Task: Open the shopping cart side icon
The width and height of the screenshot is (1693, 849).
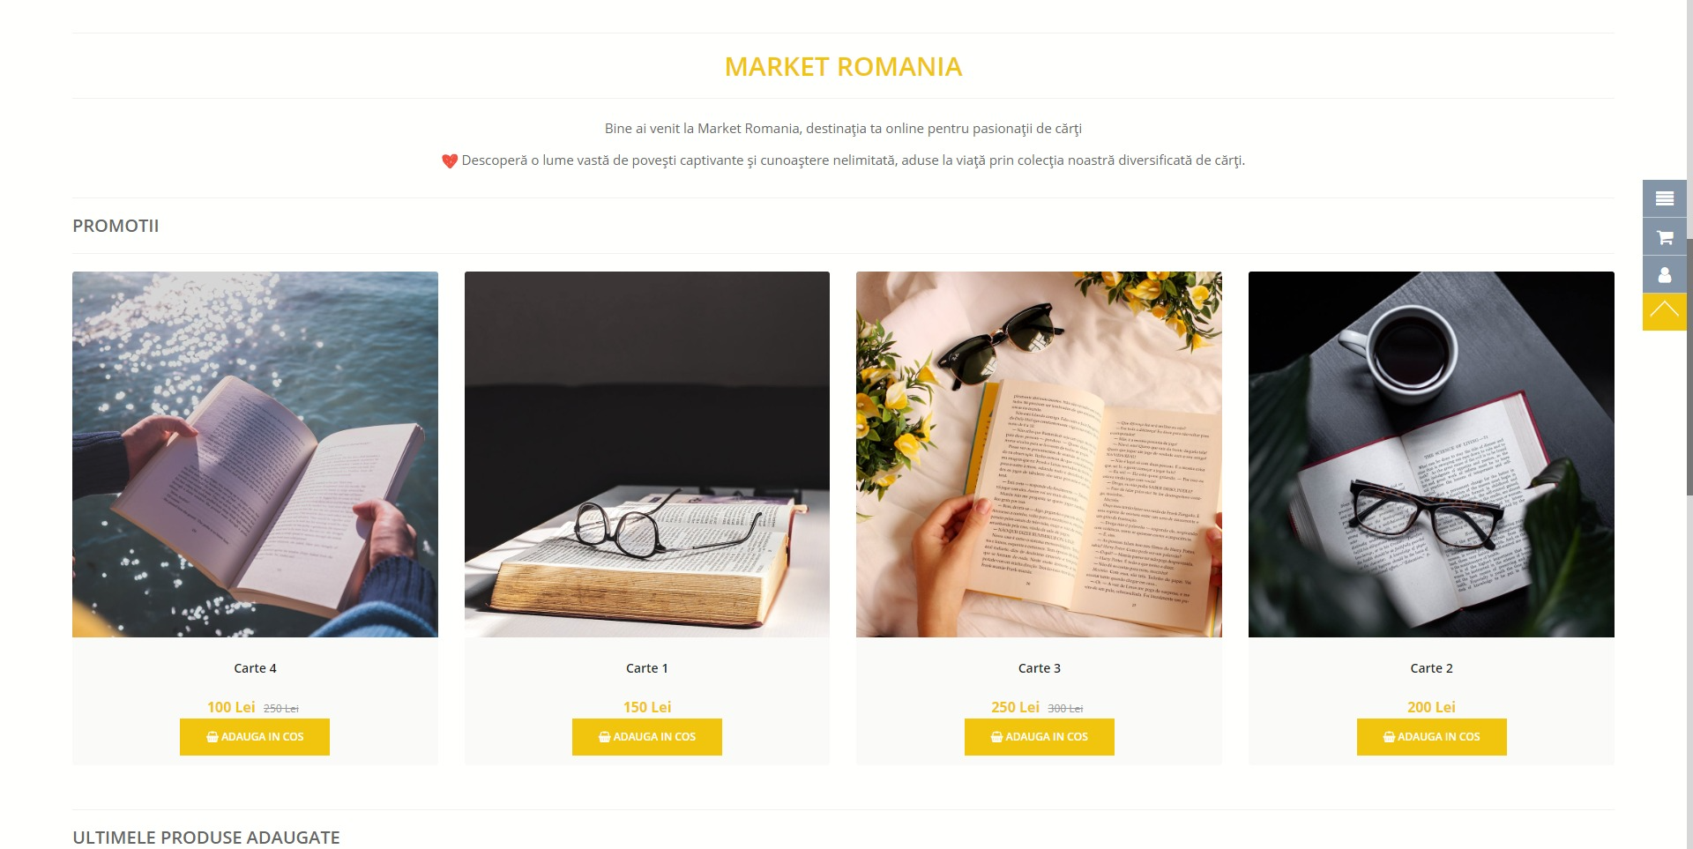Action: 1664,237
